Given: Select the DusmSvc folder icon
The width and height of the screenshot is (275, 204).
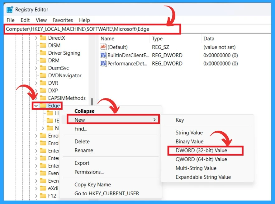Looking at the screenshot, I should [x=43, y=68].
